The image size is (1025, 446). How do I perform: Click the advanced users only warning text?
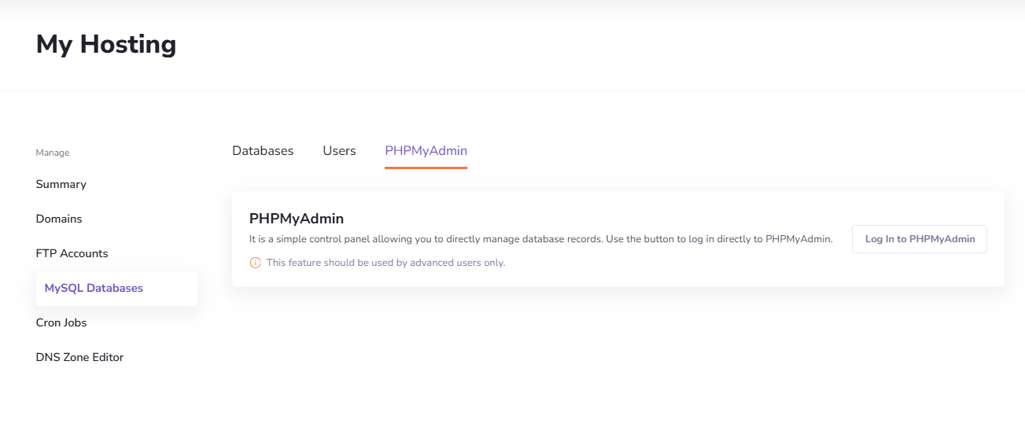385,263
